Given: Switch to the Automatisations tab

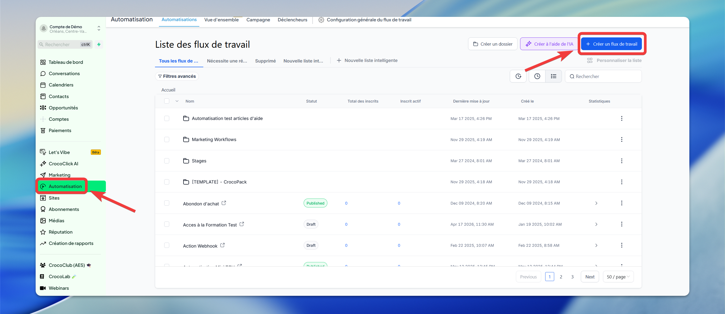Looking at the screenshot, I should pyautogui.click(x=179, y=20).
